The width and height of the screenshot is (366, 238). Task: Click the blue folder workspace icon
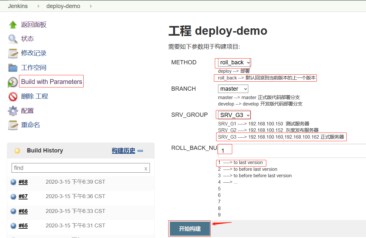click(x=13, y=68)
